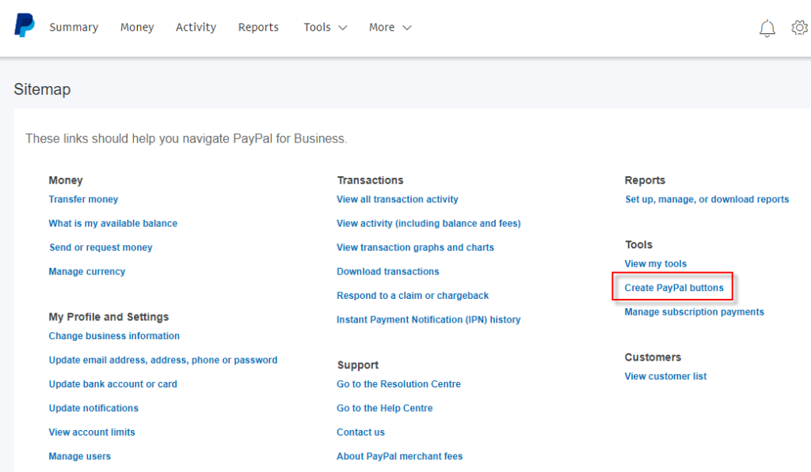Open Manage subscription payments link
Screen dimensions: 811x472
click(x=694, y=312)
